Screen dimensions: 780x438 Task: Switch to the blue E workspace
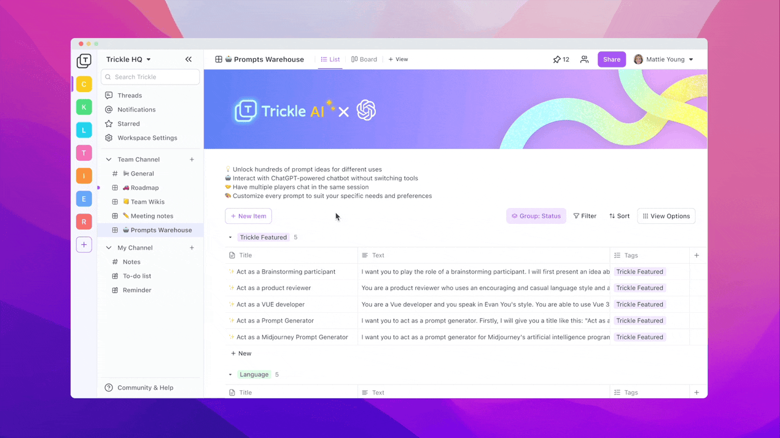coord(84,199)
